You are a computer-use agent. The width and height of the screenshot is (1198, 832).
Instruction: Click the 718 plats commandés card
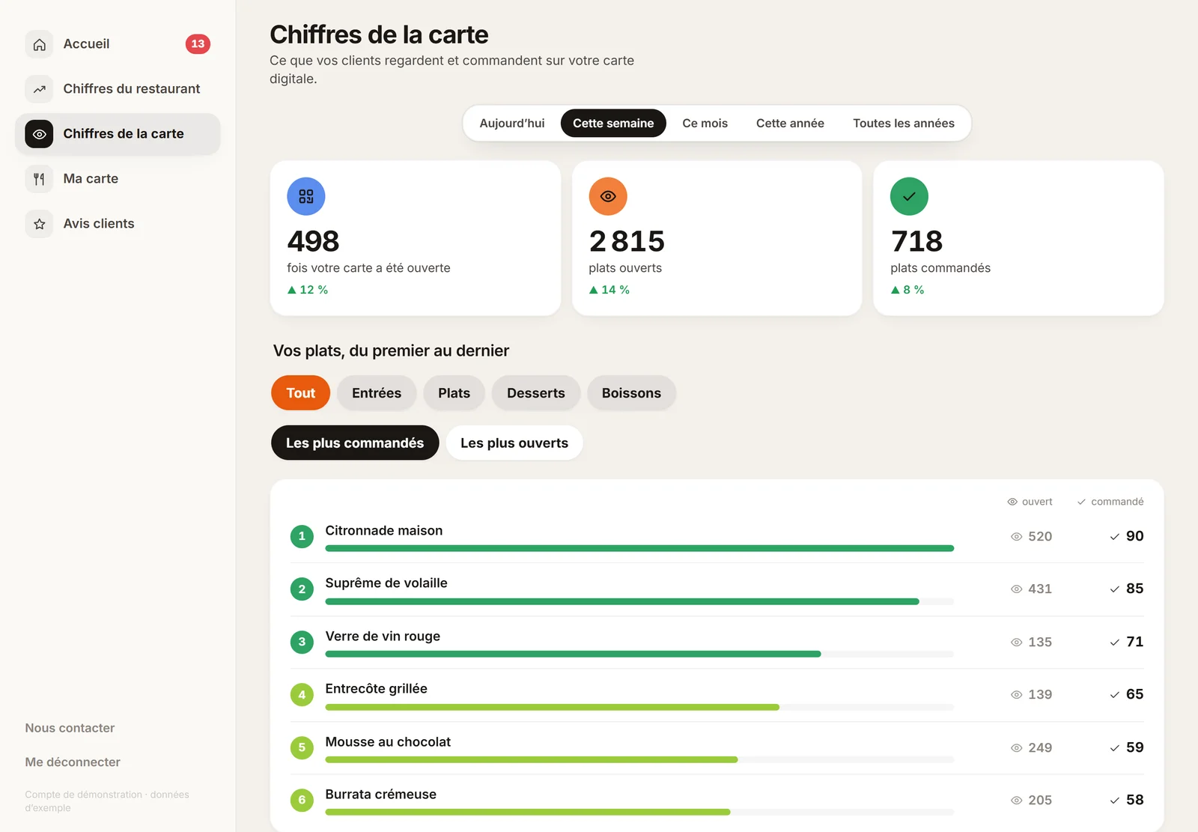click(x=1018, y=238)
